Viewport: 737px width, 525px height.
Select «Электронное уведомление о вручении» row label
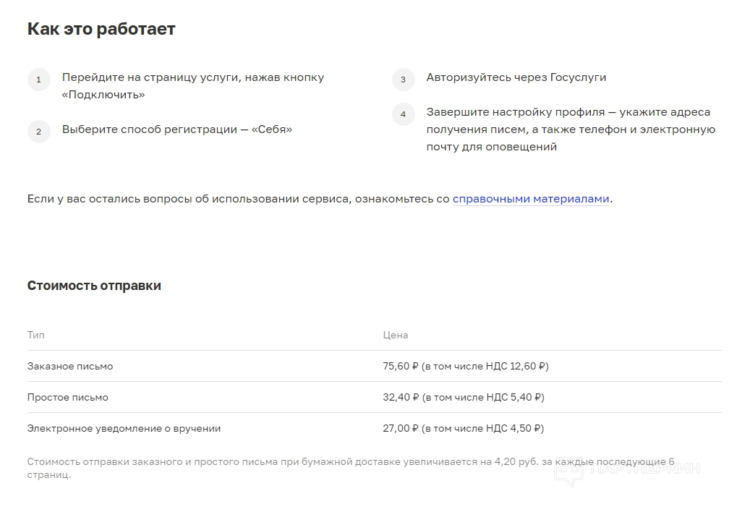click(124, 428)
